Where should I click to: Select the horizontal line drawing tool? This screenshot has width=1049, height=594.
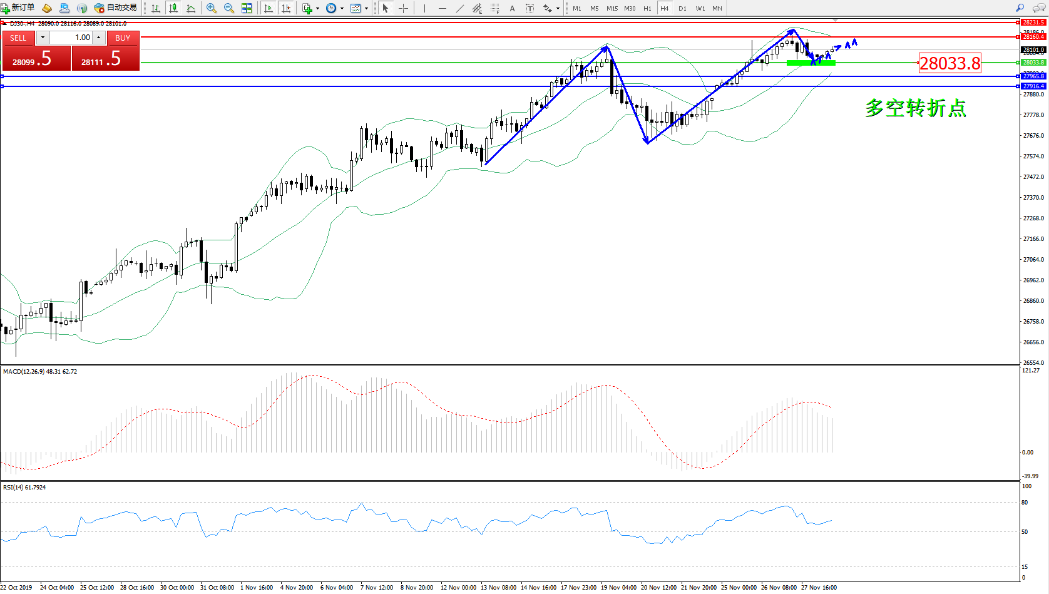tap(443, 8)
